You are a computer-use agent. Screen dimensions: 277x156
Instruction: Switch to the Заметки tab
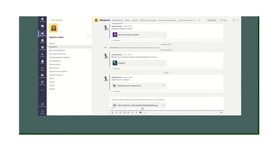(x=135, y=20)
